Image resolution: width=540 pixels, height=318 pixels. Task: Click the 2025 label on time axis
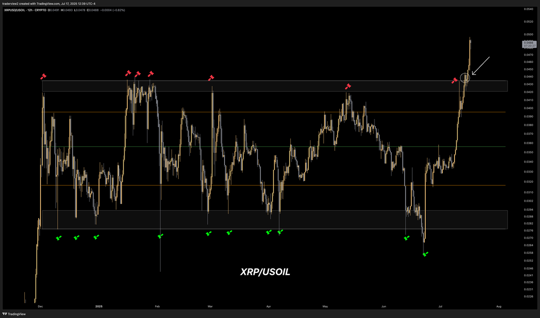click(99, 306)
